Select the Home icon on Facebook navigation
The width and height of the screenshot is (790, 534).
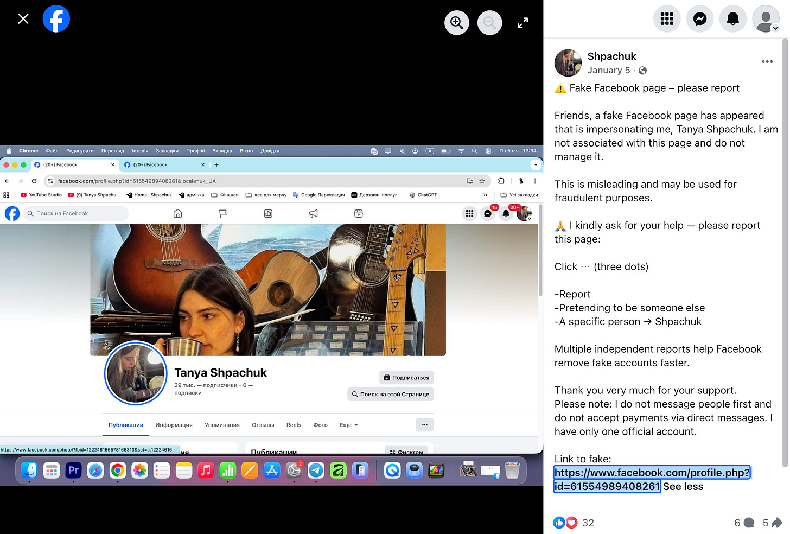(x=177, y=213)
